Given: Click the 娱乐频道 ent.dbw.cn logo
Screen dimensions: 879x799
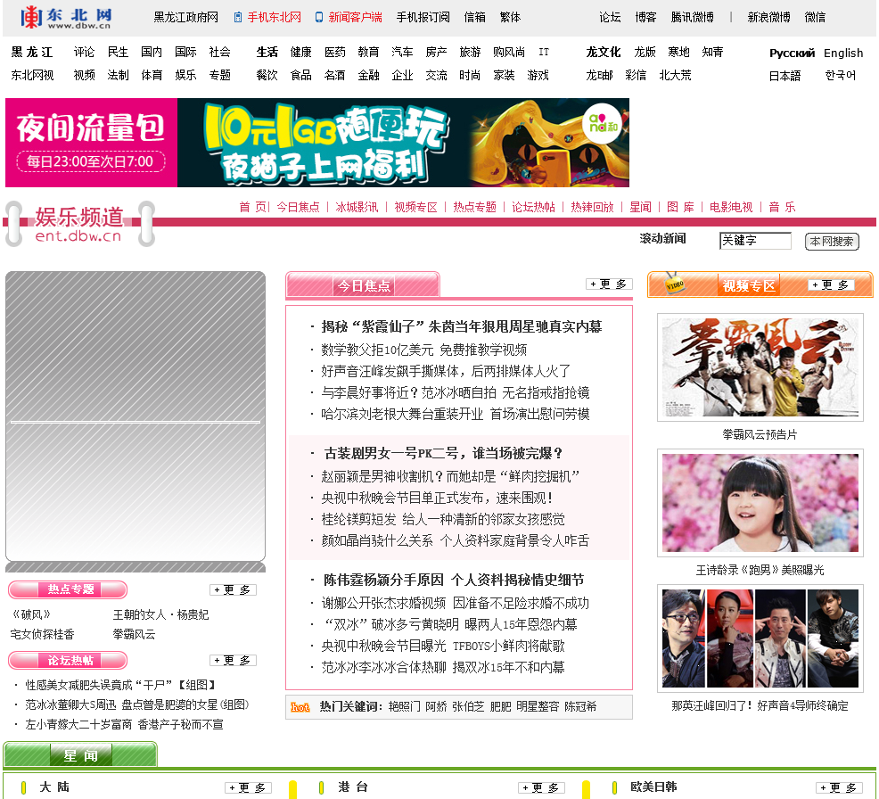Looking at the screenshot, I should click(x=79, y=225).
